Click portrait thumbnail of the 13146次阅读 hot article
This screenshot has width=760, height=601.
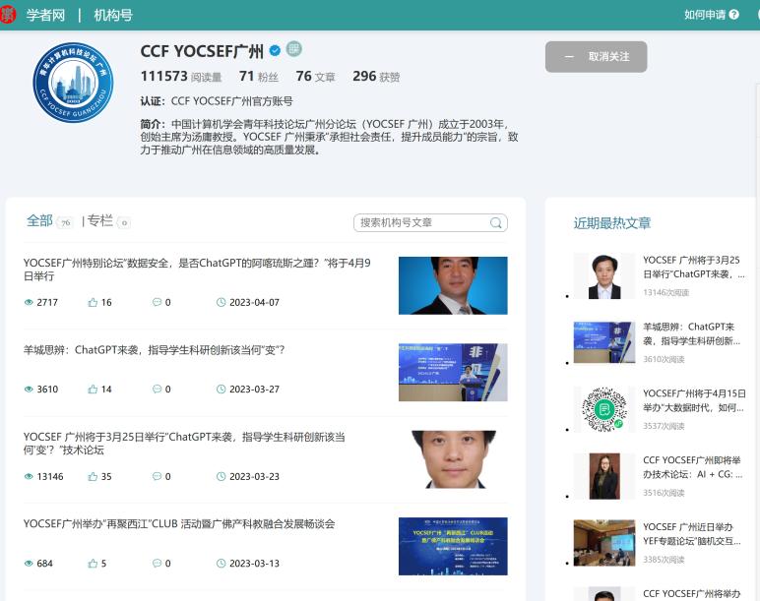(603, 276)
